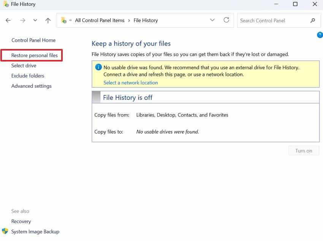
Task: Click the 'File History is off' heading
Action: click(x=128, y=98)
